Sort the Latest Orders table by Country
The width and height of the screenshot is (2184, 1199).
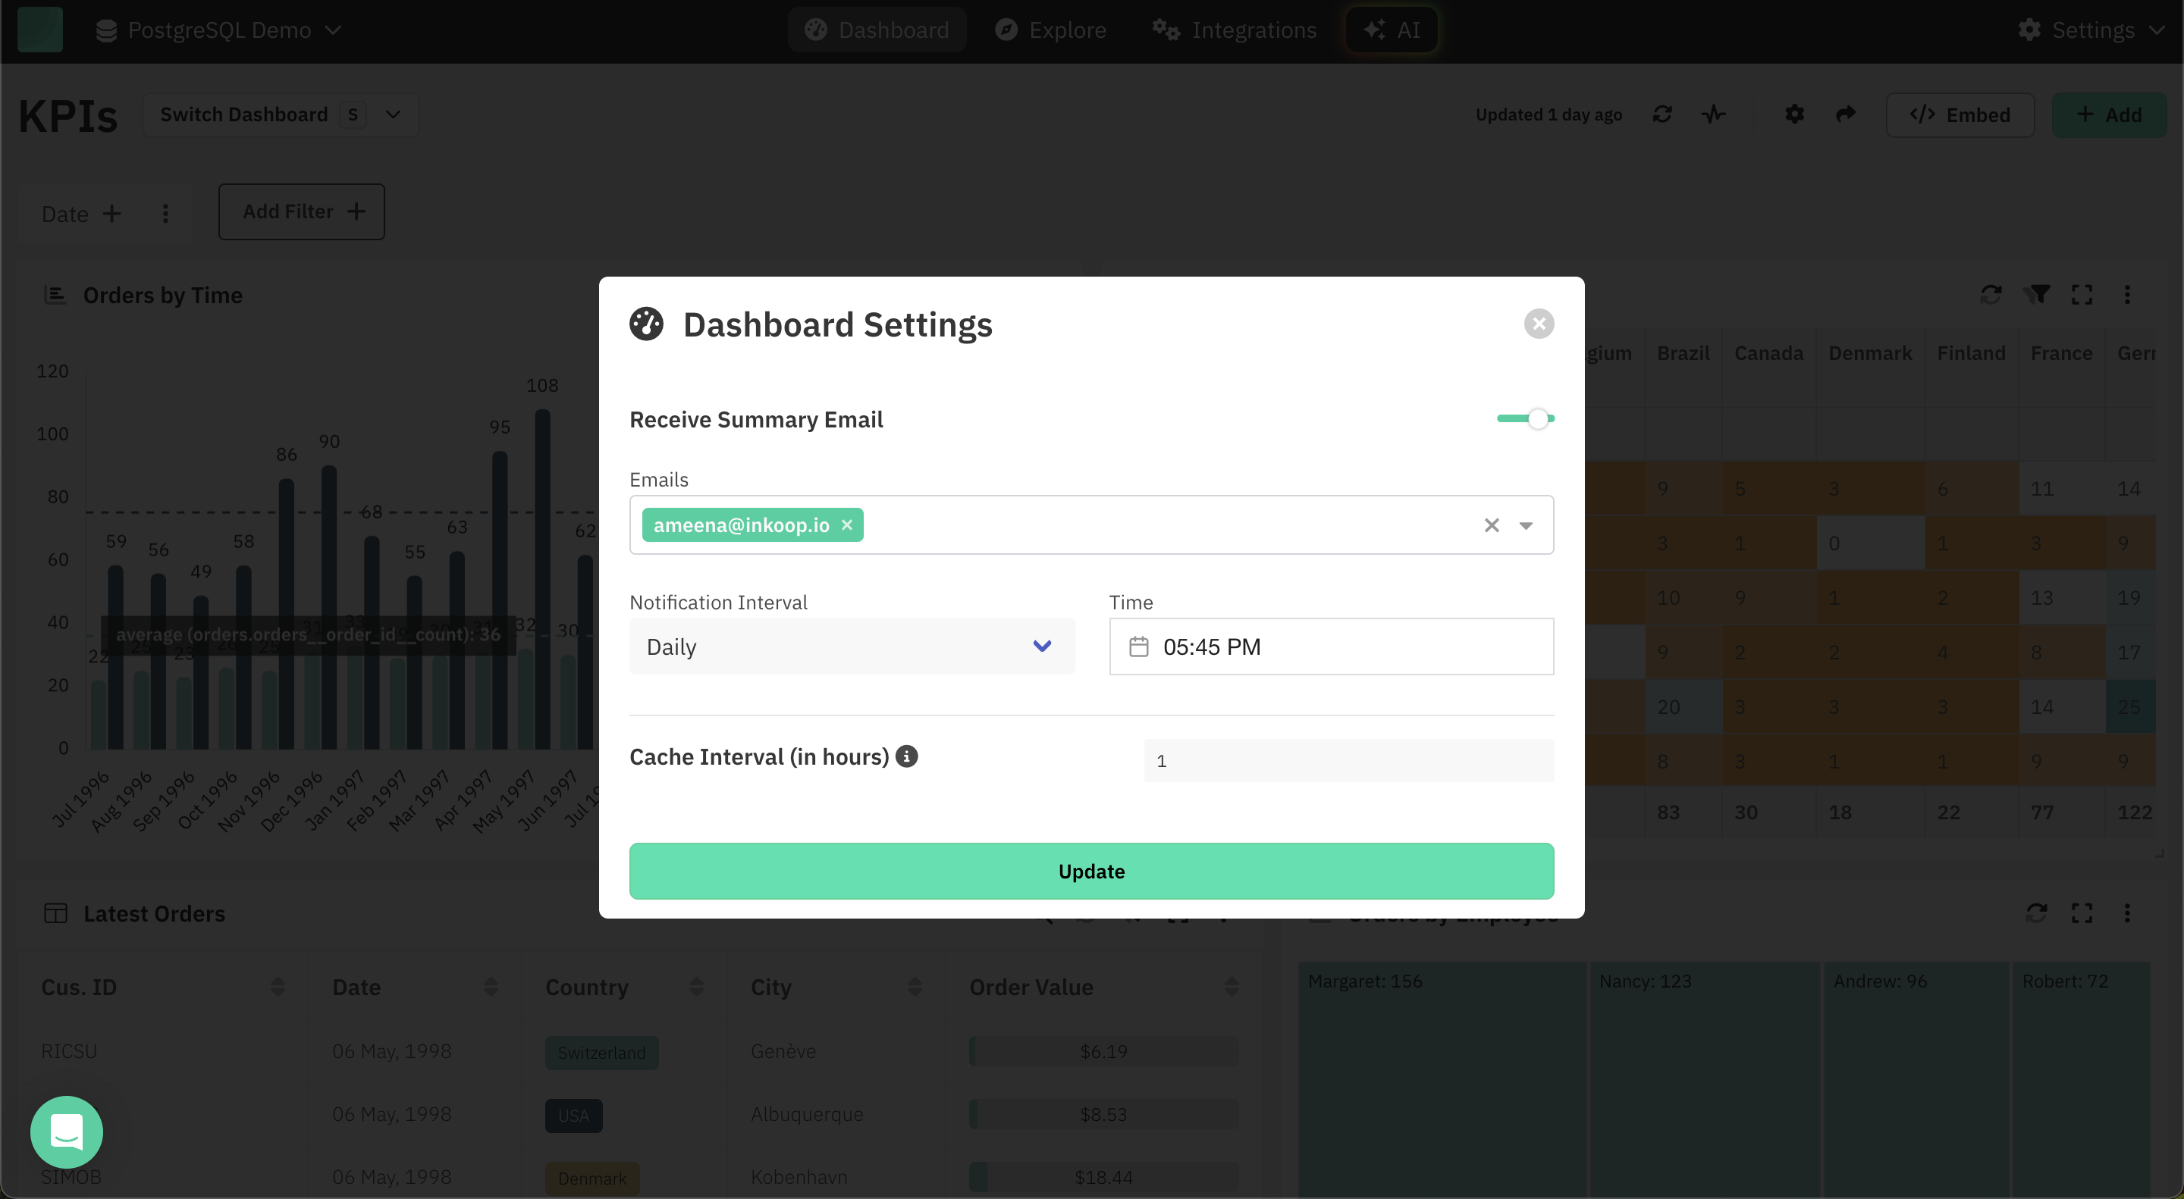(695, 987)
